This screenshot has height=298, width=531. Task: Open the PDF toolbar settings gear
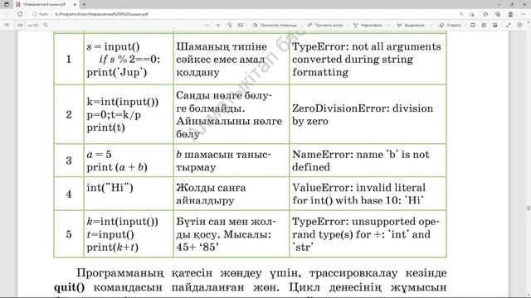coord(519,25)
